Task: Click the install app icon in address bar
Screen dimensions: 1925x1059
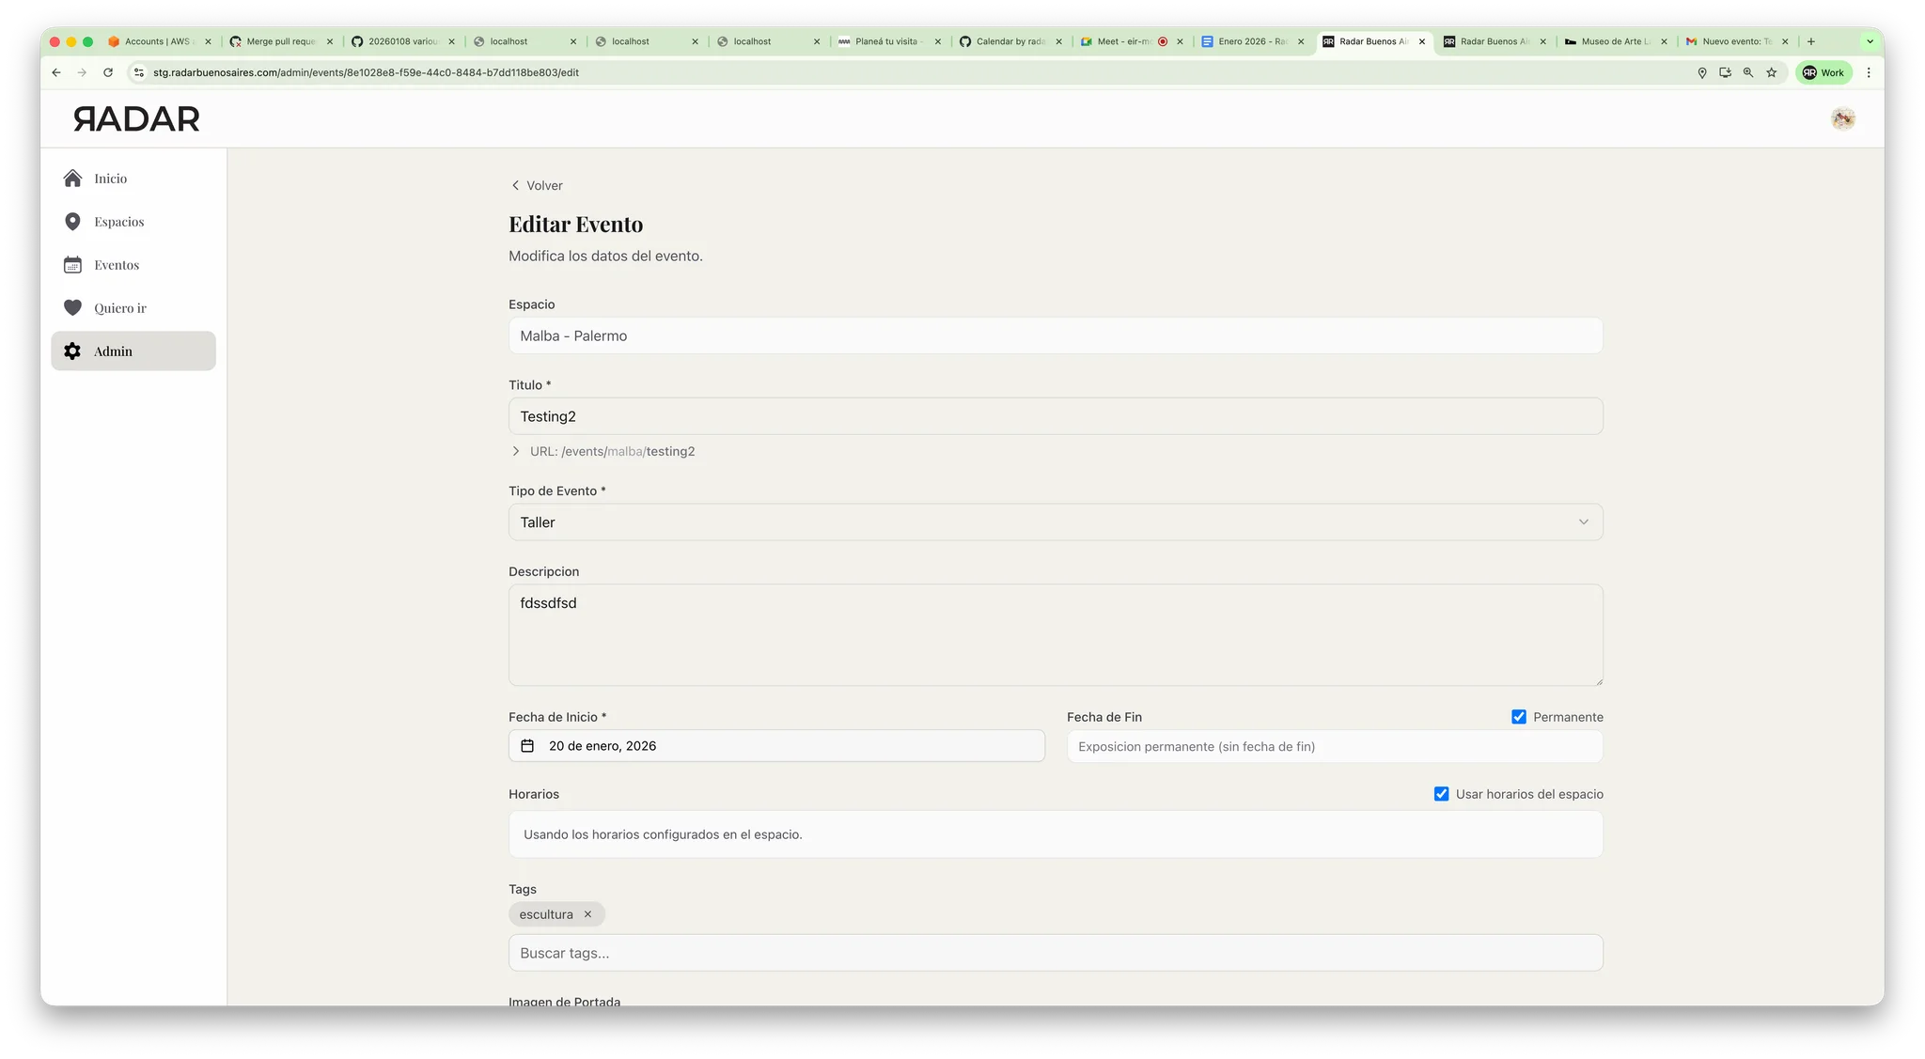Action: coord(1725,72)
